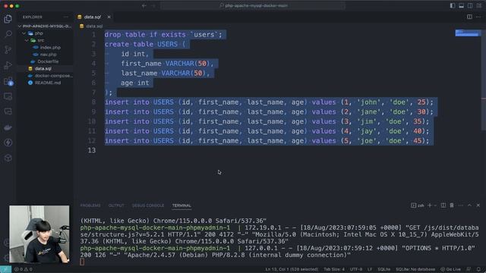486x273 pixels.
Task: Create a new terminal with plus icon
Action: [x=430, y=206]
